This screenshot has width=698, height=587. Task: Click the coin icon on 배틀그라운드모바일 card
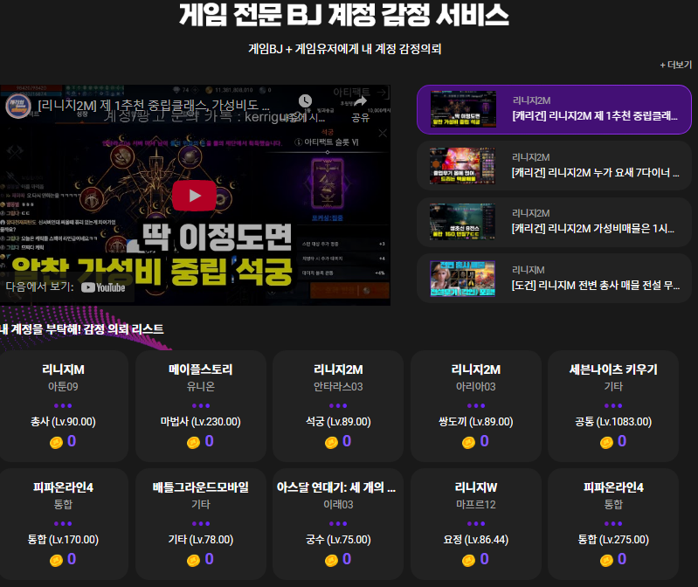194,561
